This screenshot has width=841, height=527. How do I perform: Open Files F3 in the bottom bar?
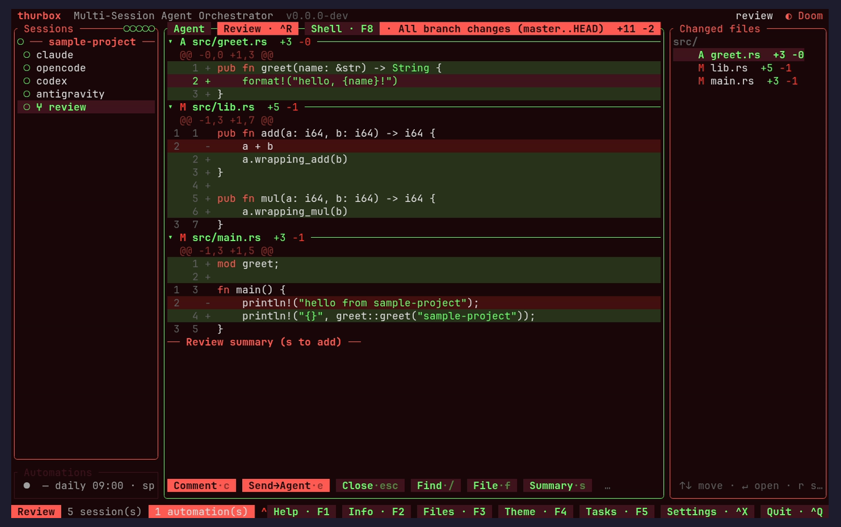[x=454, y=512]
